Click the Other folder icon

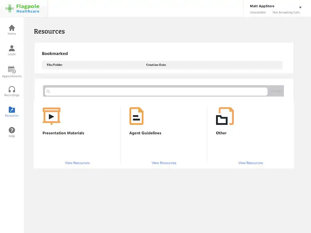coord(225,116)
